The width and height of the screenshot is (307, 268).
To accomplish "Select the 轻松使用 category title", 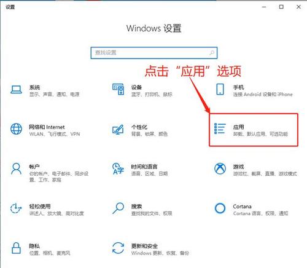I will [40, 207].
